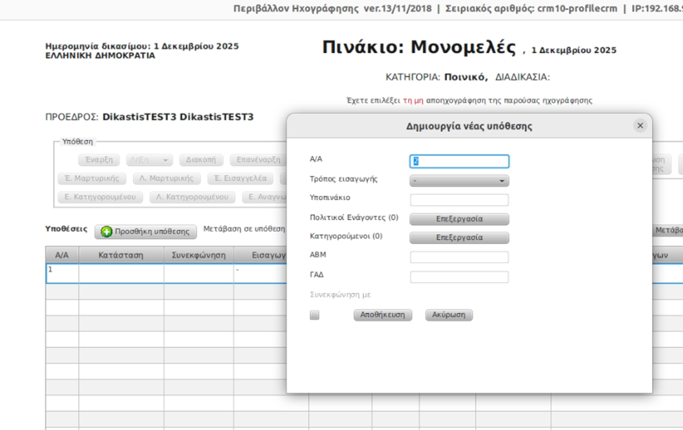The width and height of the screenshot is (683, 430).
Task: Focus the A/A number field
Action: (x=459, y=162)
